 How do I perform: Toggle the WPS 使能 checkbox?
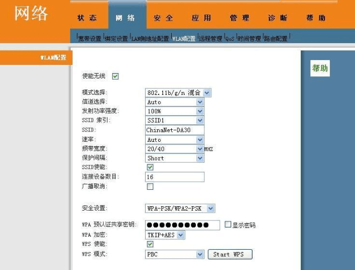[x=150, y=244]
